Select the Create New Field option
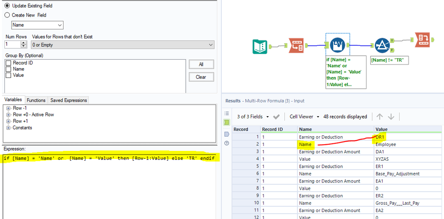444x219 pixels. [8, 15]
